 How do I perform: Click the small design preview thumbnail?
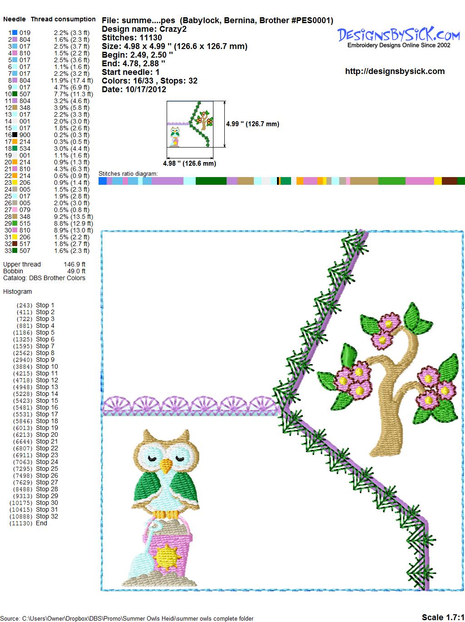[196, 124]
